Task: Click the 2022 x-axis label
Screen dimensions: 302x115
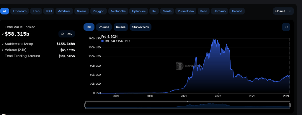Action: (x=218, y=96)
